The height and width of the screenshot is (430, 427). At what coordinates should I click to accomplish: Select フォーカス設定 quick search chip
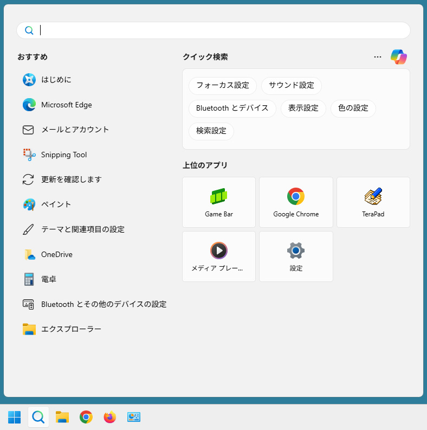(x=223, y=86)
